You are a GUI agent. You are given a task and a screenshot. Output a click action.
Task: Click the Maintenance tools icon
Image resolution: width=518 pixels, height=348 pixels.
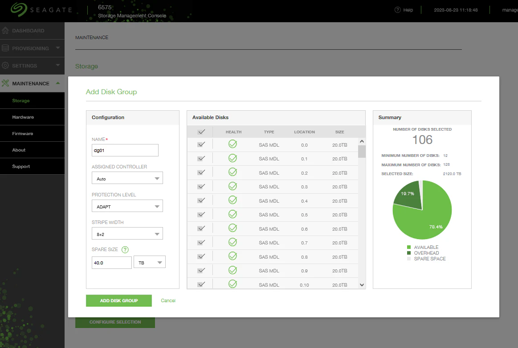[x=5, y=83]
